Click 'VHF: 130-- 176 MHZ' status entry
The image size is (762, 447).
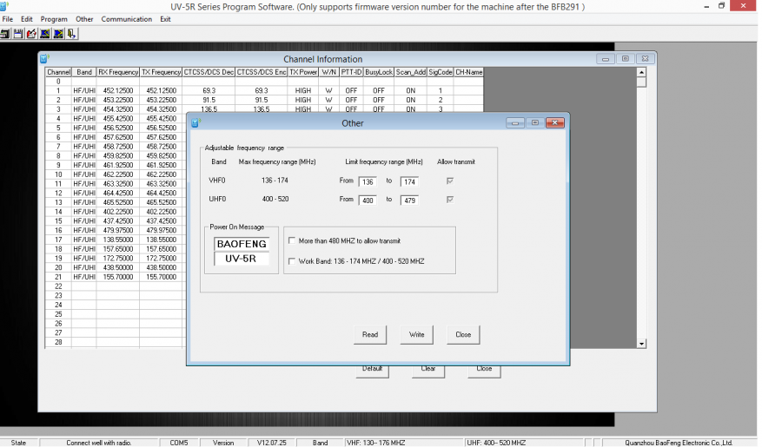click(375, 443)
